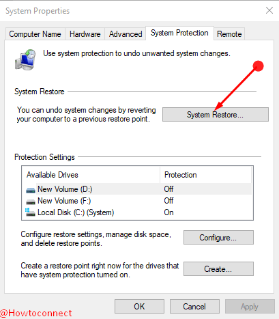This screenshot has height=319, width=279.
Task: Launch the System Restore wizard button
Action: tap(216, 115)
